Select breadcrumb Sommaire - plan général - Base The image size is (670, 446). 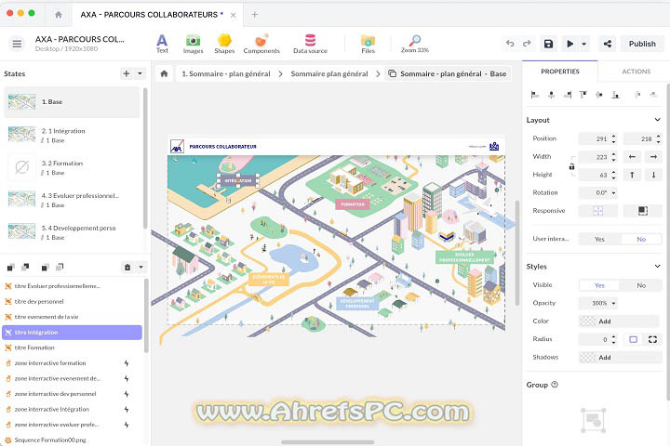click(448, 73)
